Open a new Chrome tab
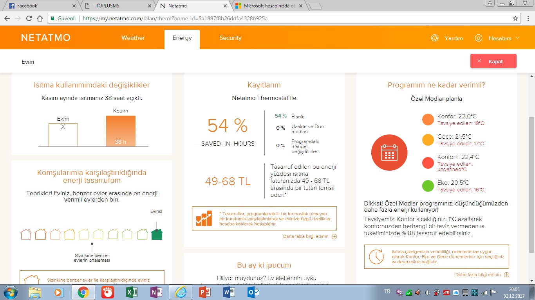This screenshot has width=535, height=300. (315, 6)
